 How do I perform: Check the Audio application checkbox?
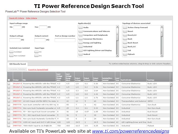tap(81, 28)
